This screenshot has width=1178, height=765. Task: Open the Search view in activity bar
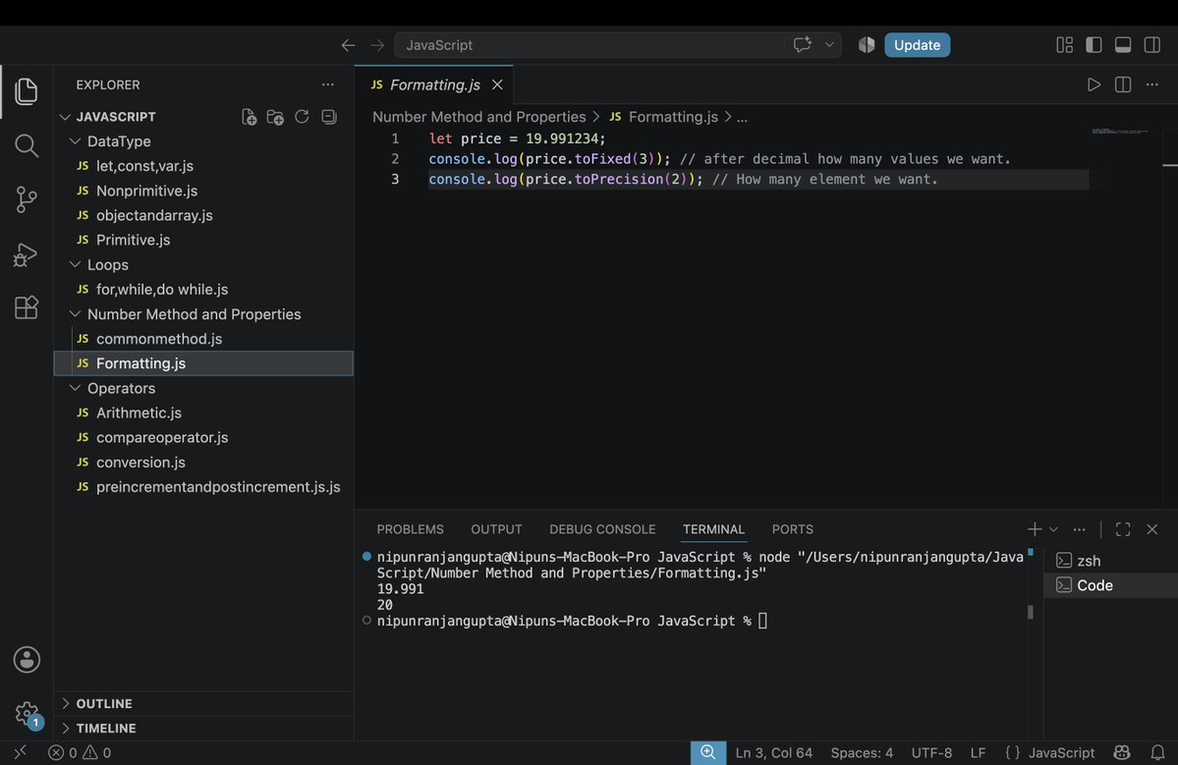27,145
